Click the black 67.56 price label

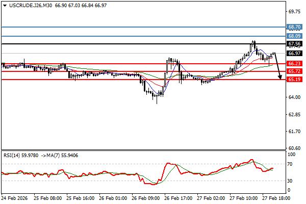294,44
